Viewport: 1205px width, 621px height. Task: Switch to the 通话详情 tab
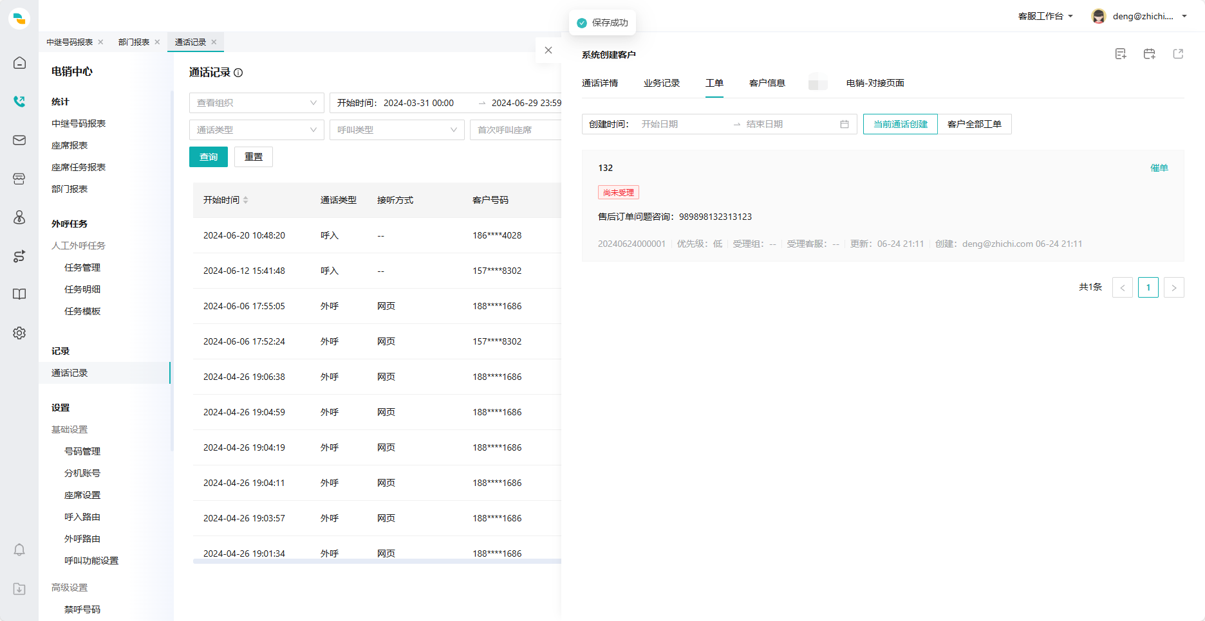click(600, 83)
